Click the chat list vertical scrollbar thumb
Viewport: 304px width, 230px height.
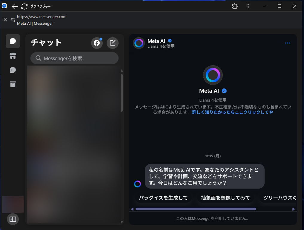(122, 93)
